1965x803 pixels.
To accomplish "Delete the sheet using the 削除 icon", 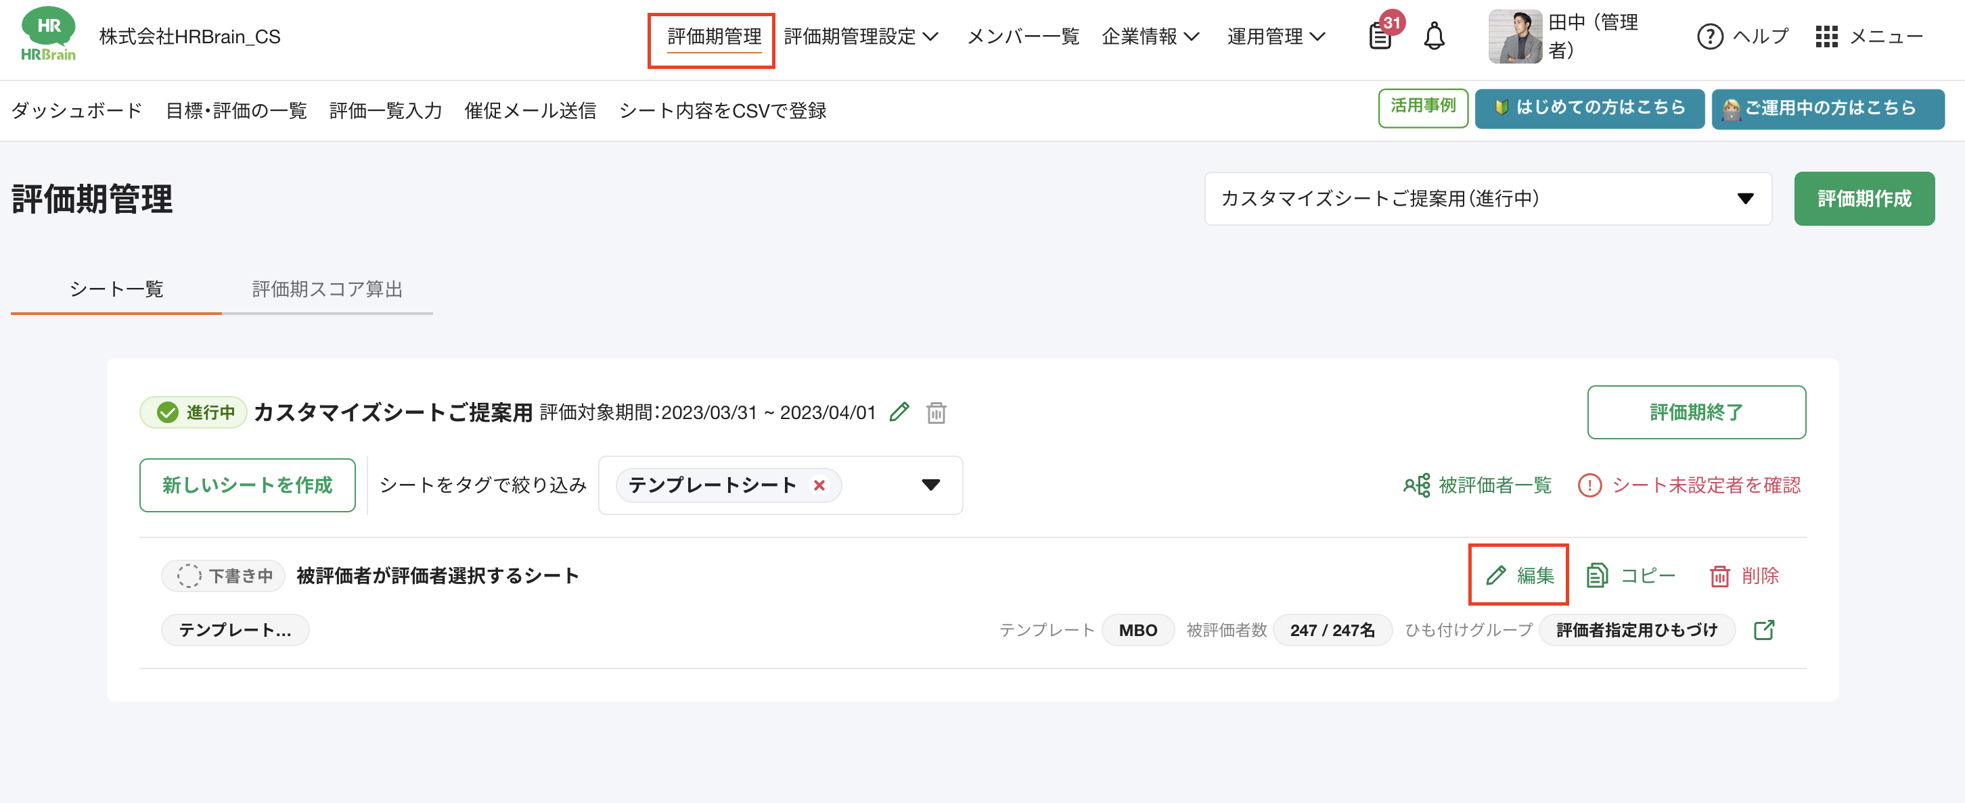I will coord(1720,576).
